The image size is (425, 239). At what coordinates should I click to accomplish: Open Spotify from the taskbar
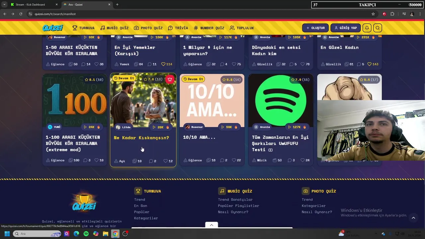(x=86, y=234)
